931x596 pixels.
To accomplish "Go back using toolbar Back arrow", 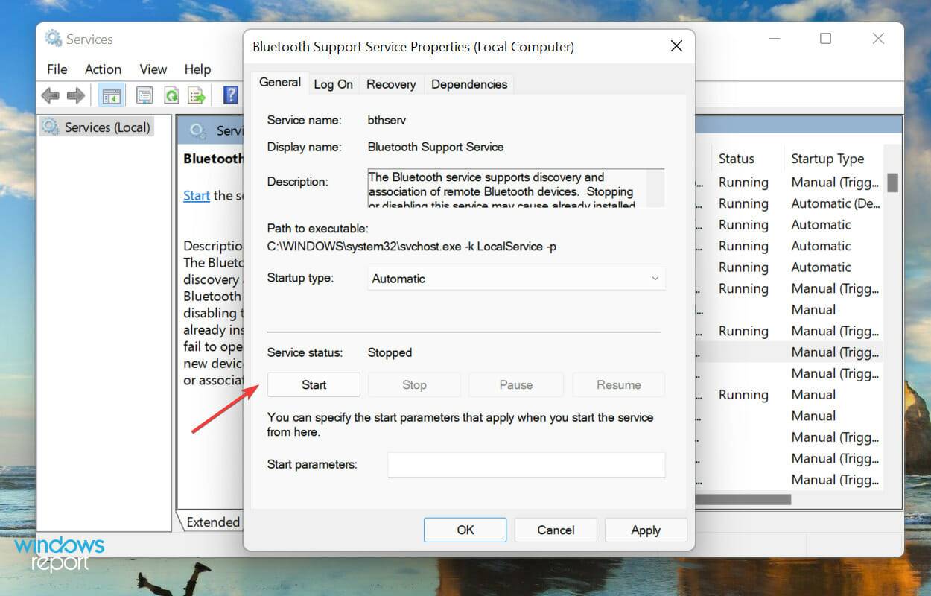I will [x=51, y=95].
